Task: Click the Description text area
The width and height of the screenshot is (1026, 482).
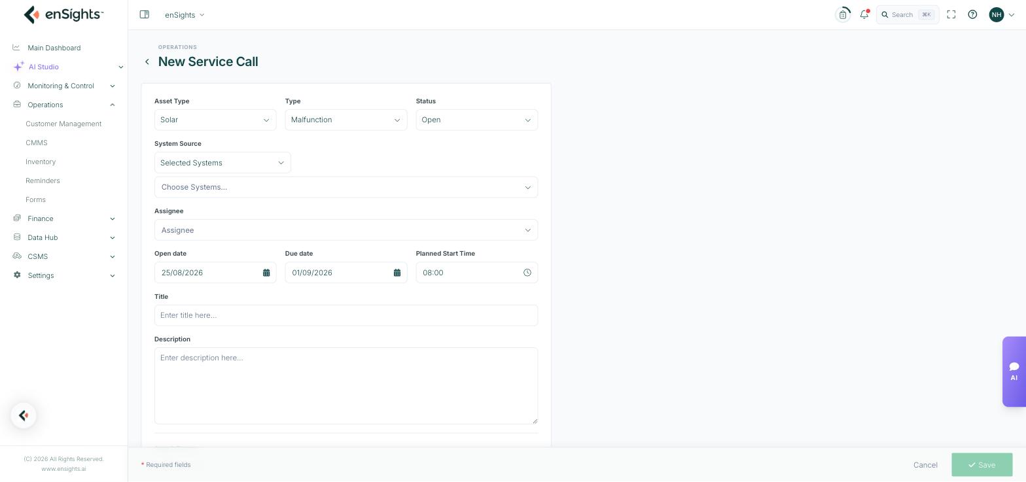Action: [x=346, y=386]
